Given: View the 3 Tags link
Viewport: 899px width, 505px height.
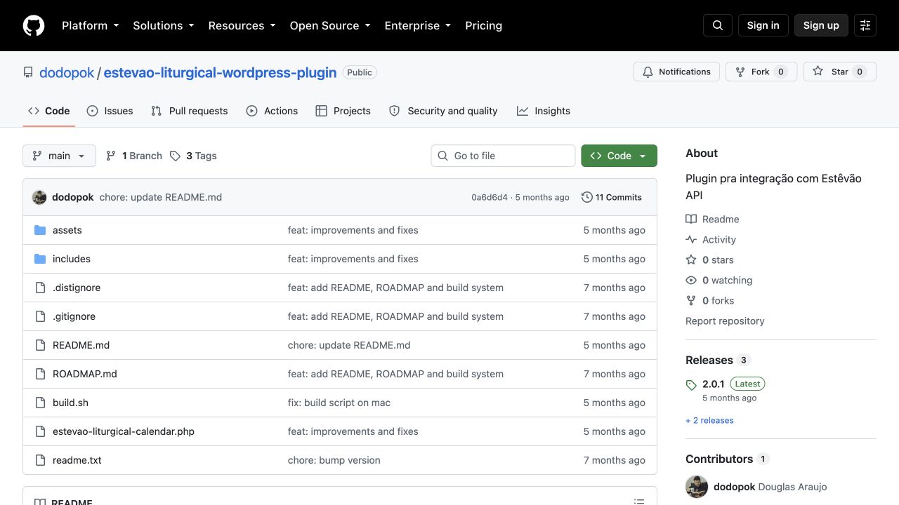Looking at the screenshot, I should [193, 156].
